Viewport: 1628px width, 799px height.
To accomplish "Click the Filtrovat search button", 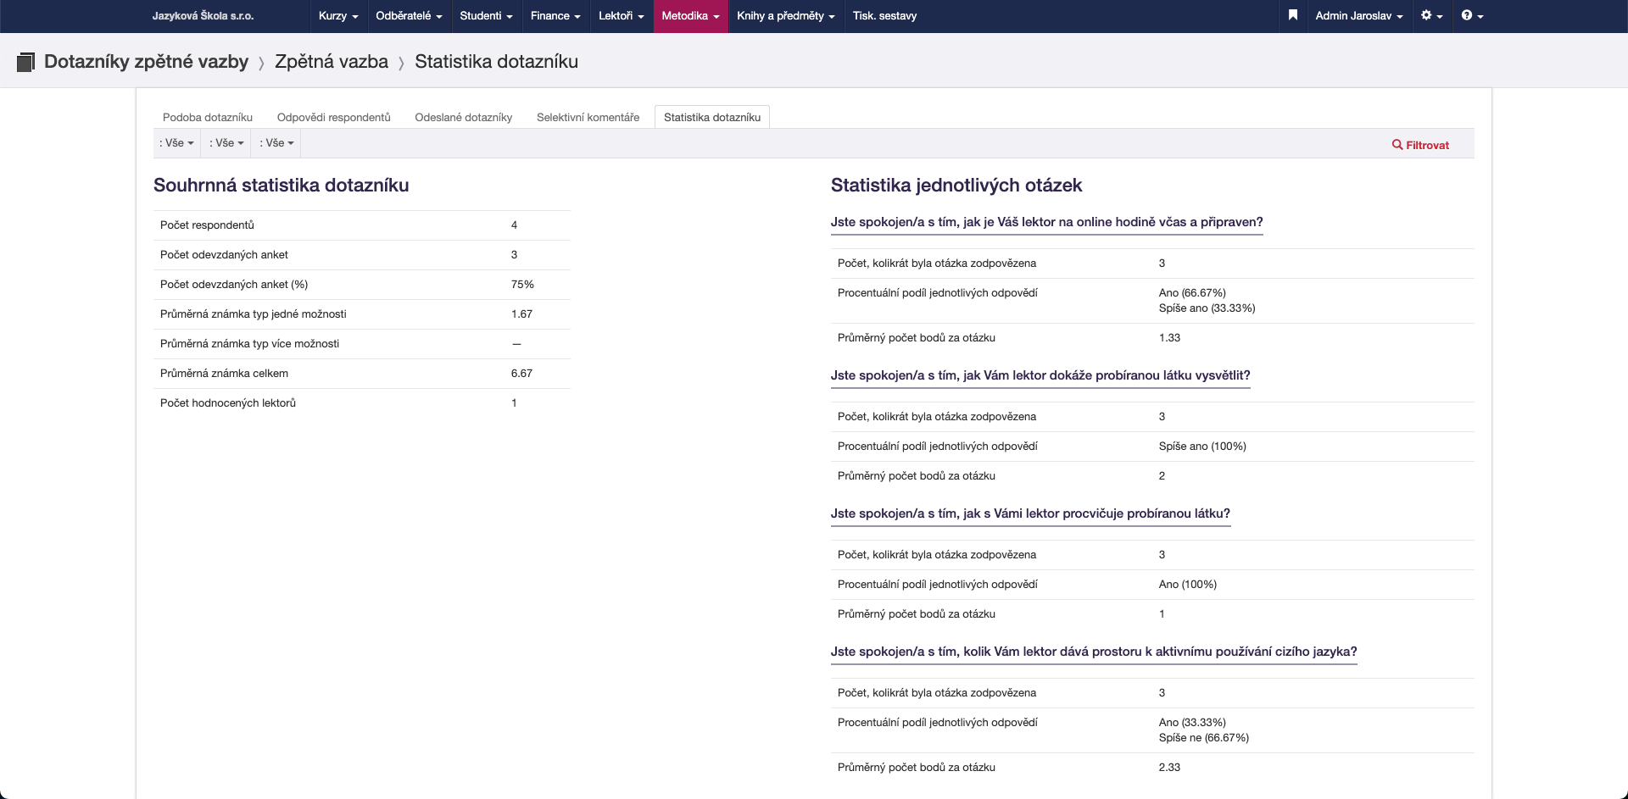I will coord(1421,145).
